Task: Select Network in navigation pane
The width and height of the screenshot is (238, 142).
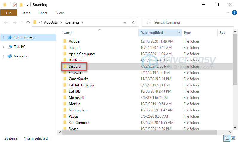Action: coord(21,56)
